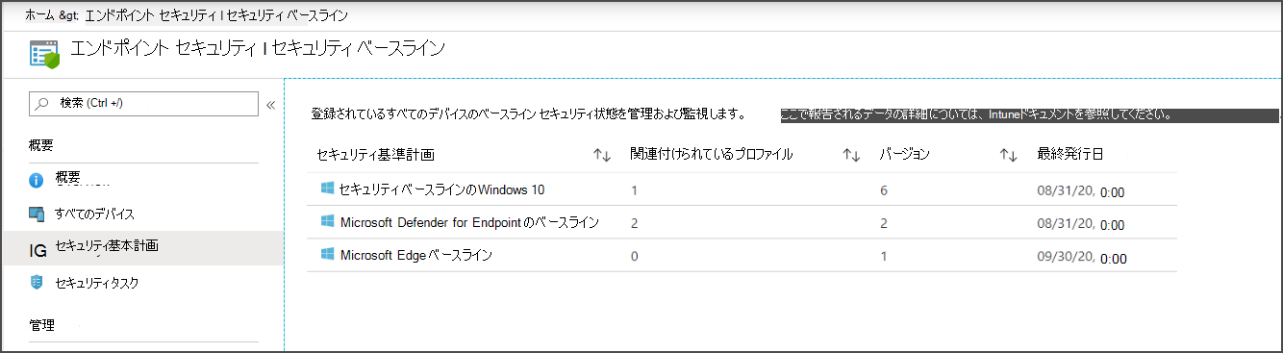Open 概要 menu item in sidebar

tap(67, 179)
